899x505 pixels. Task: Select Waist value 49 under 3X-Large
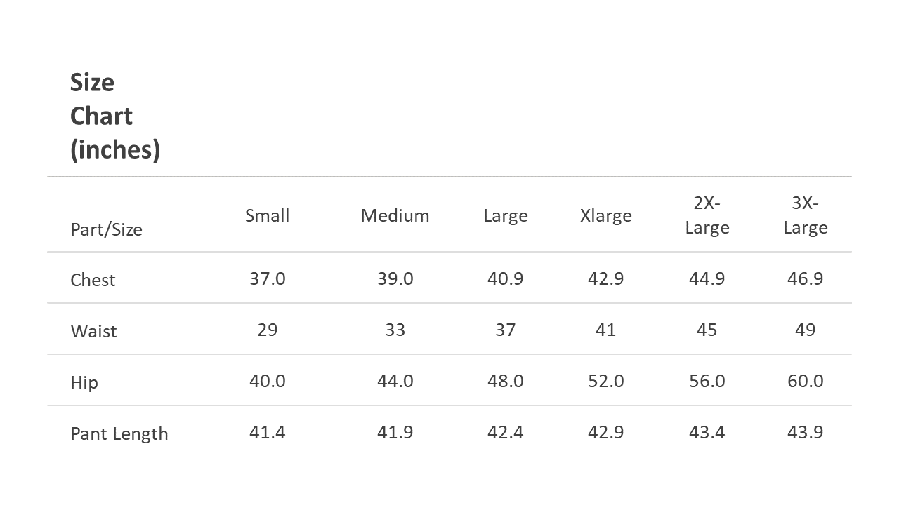[x=805, y=330]
